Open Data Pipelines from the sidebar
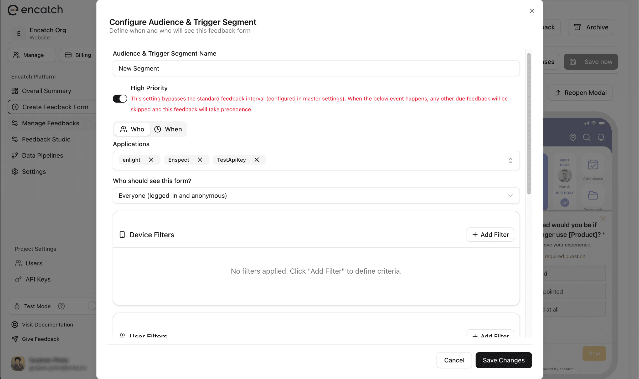The height and width of the screenshot is (379, 639). pos(42,155)
